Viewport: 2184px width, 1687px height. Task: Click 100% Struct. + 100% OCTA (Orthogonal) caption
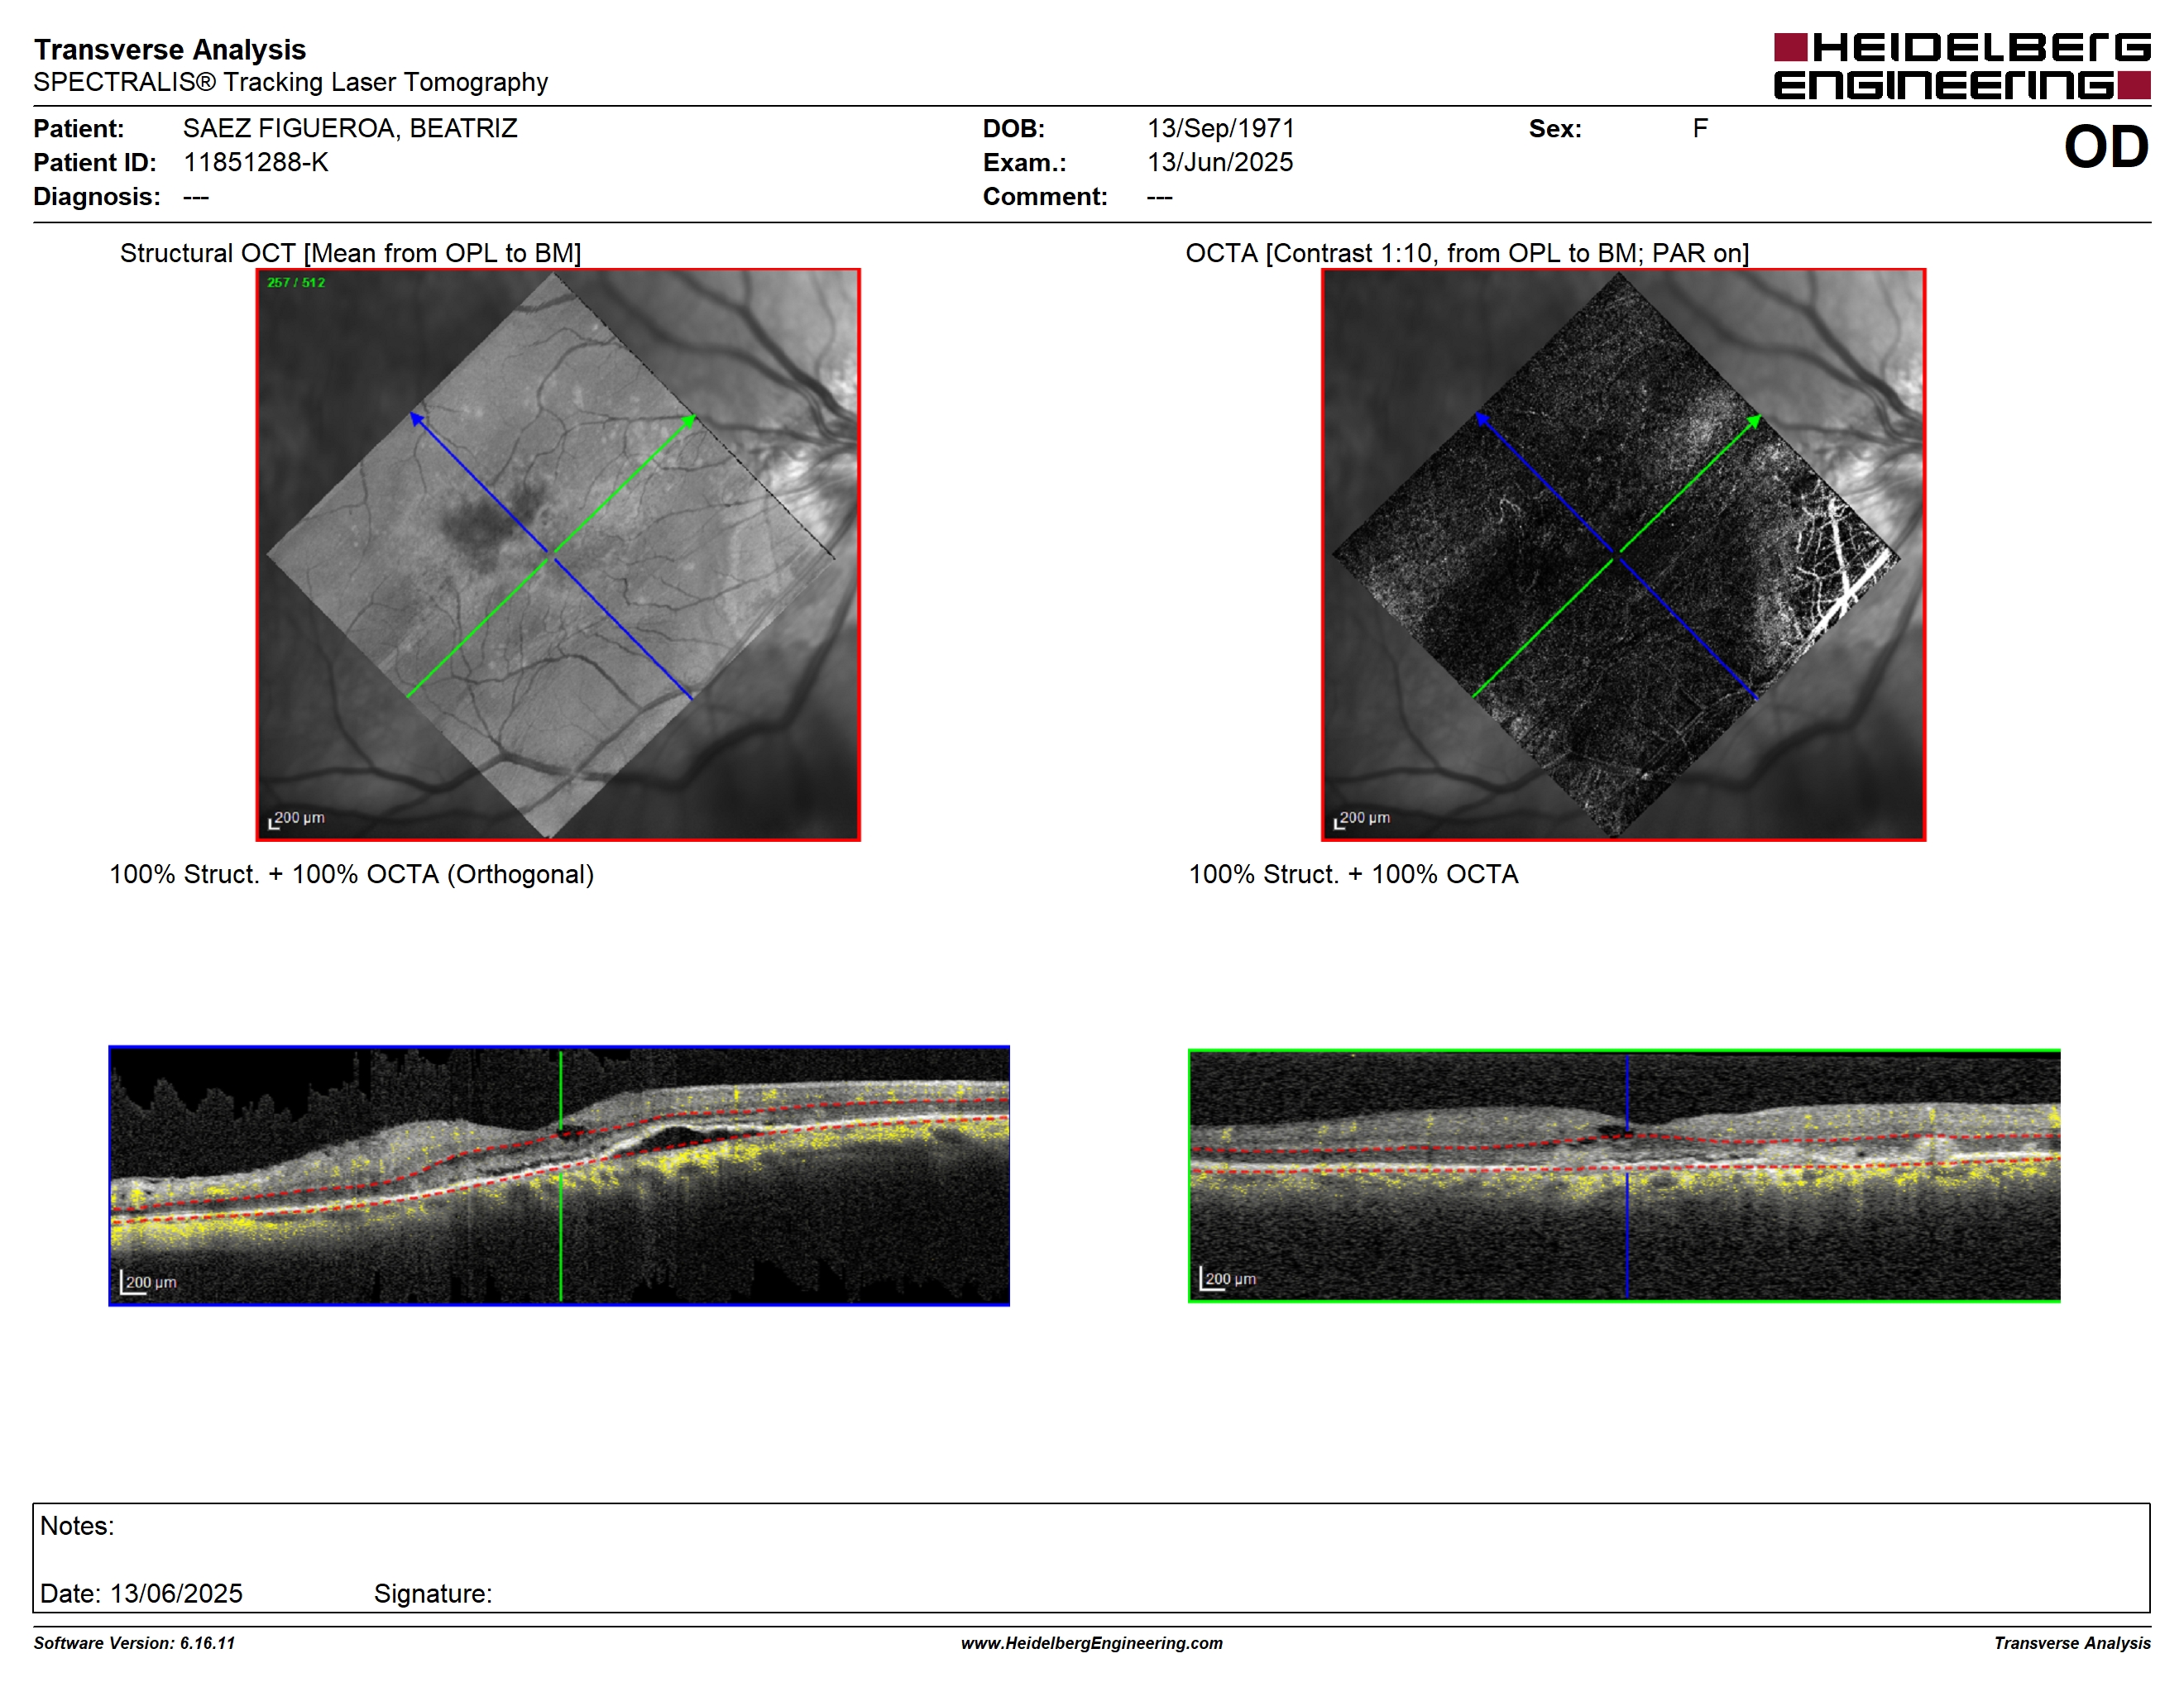[x=351, y=874]
